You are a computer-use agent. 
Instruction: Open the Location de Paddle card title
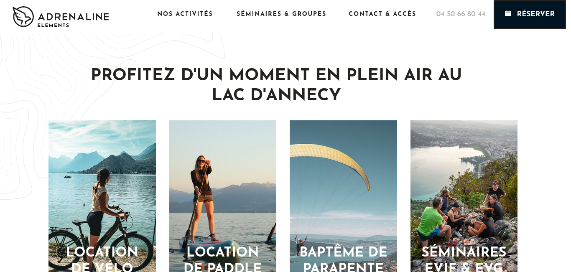tap(223, 260)
